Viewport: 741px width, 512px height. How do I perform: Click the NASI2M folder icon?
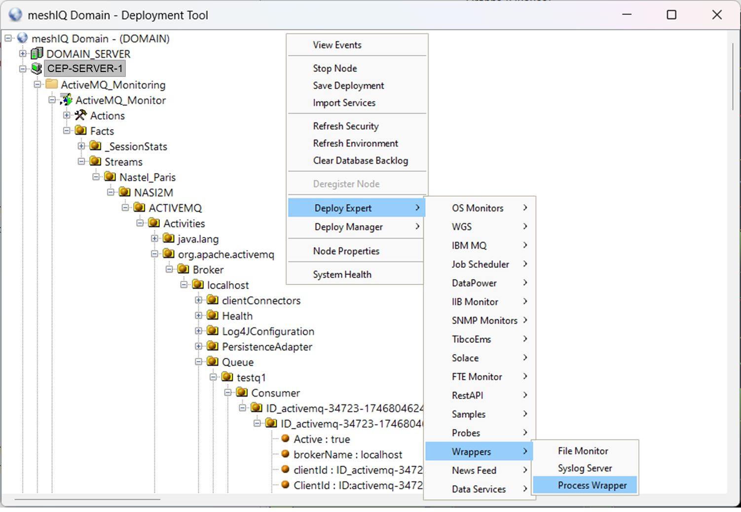pos(125,192)
